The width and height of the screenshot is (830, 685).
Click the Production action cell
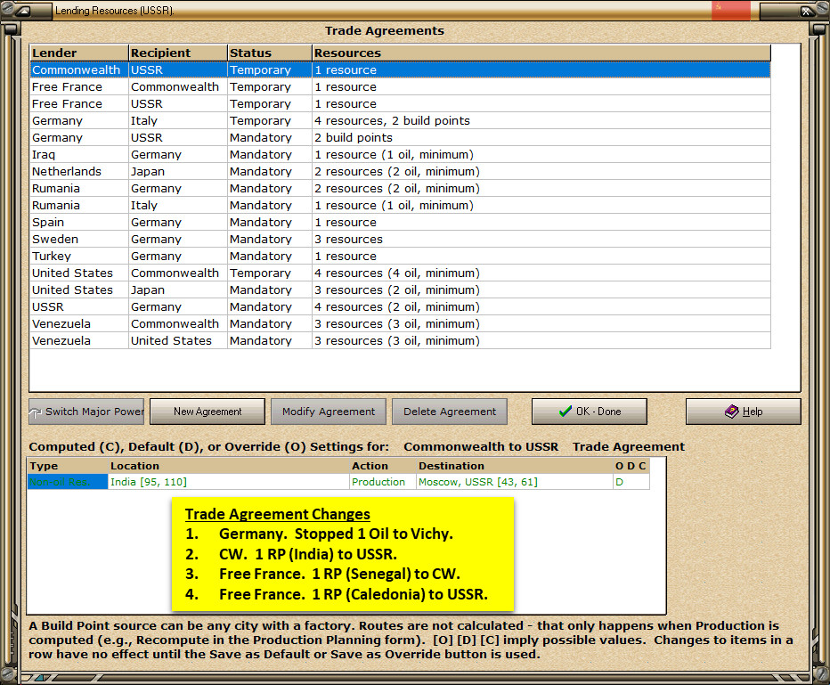(x=382, y=482)
